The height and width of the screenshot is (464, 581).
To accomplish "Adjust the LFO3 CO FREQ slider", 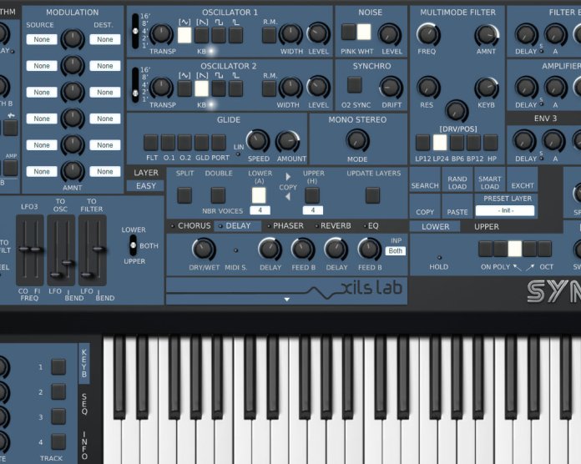I will click(24, 250).
